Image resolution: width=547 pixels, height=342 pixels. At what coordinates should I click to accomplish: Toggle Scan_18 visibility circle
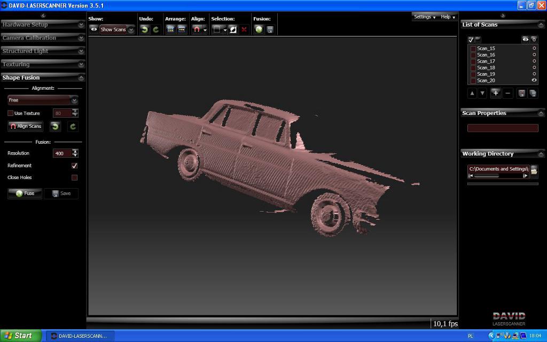[534, 67]
